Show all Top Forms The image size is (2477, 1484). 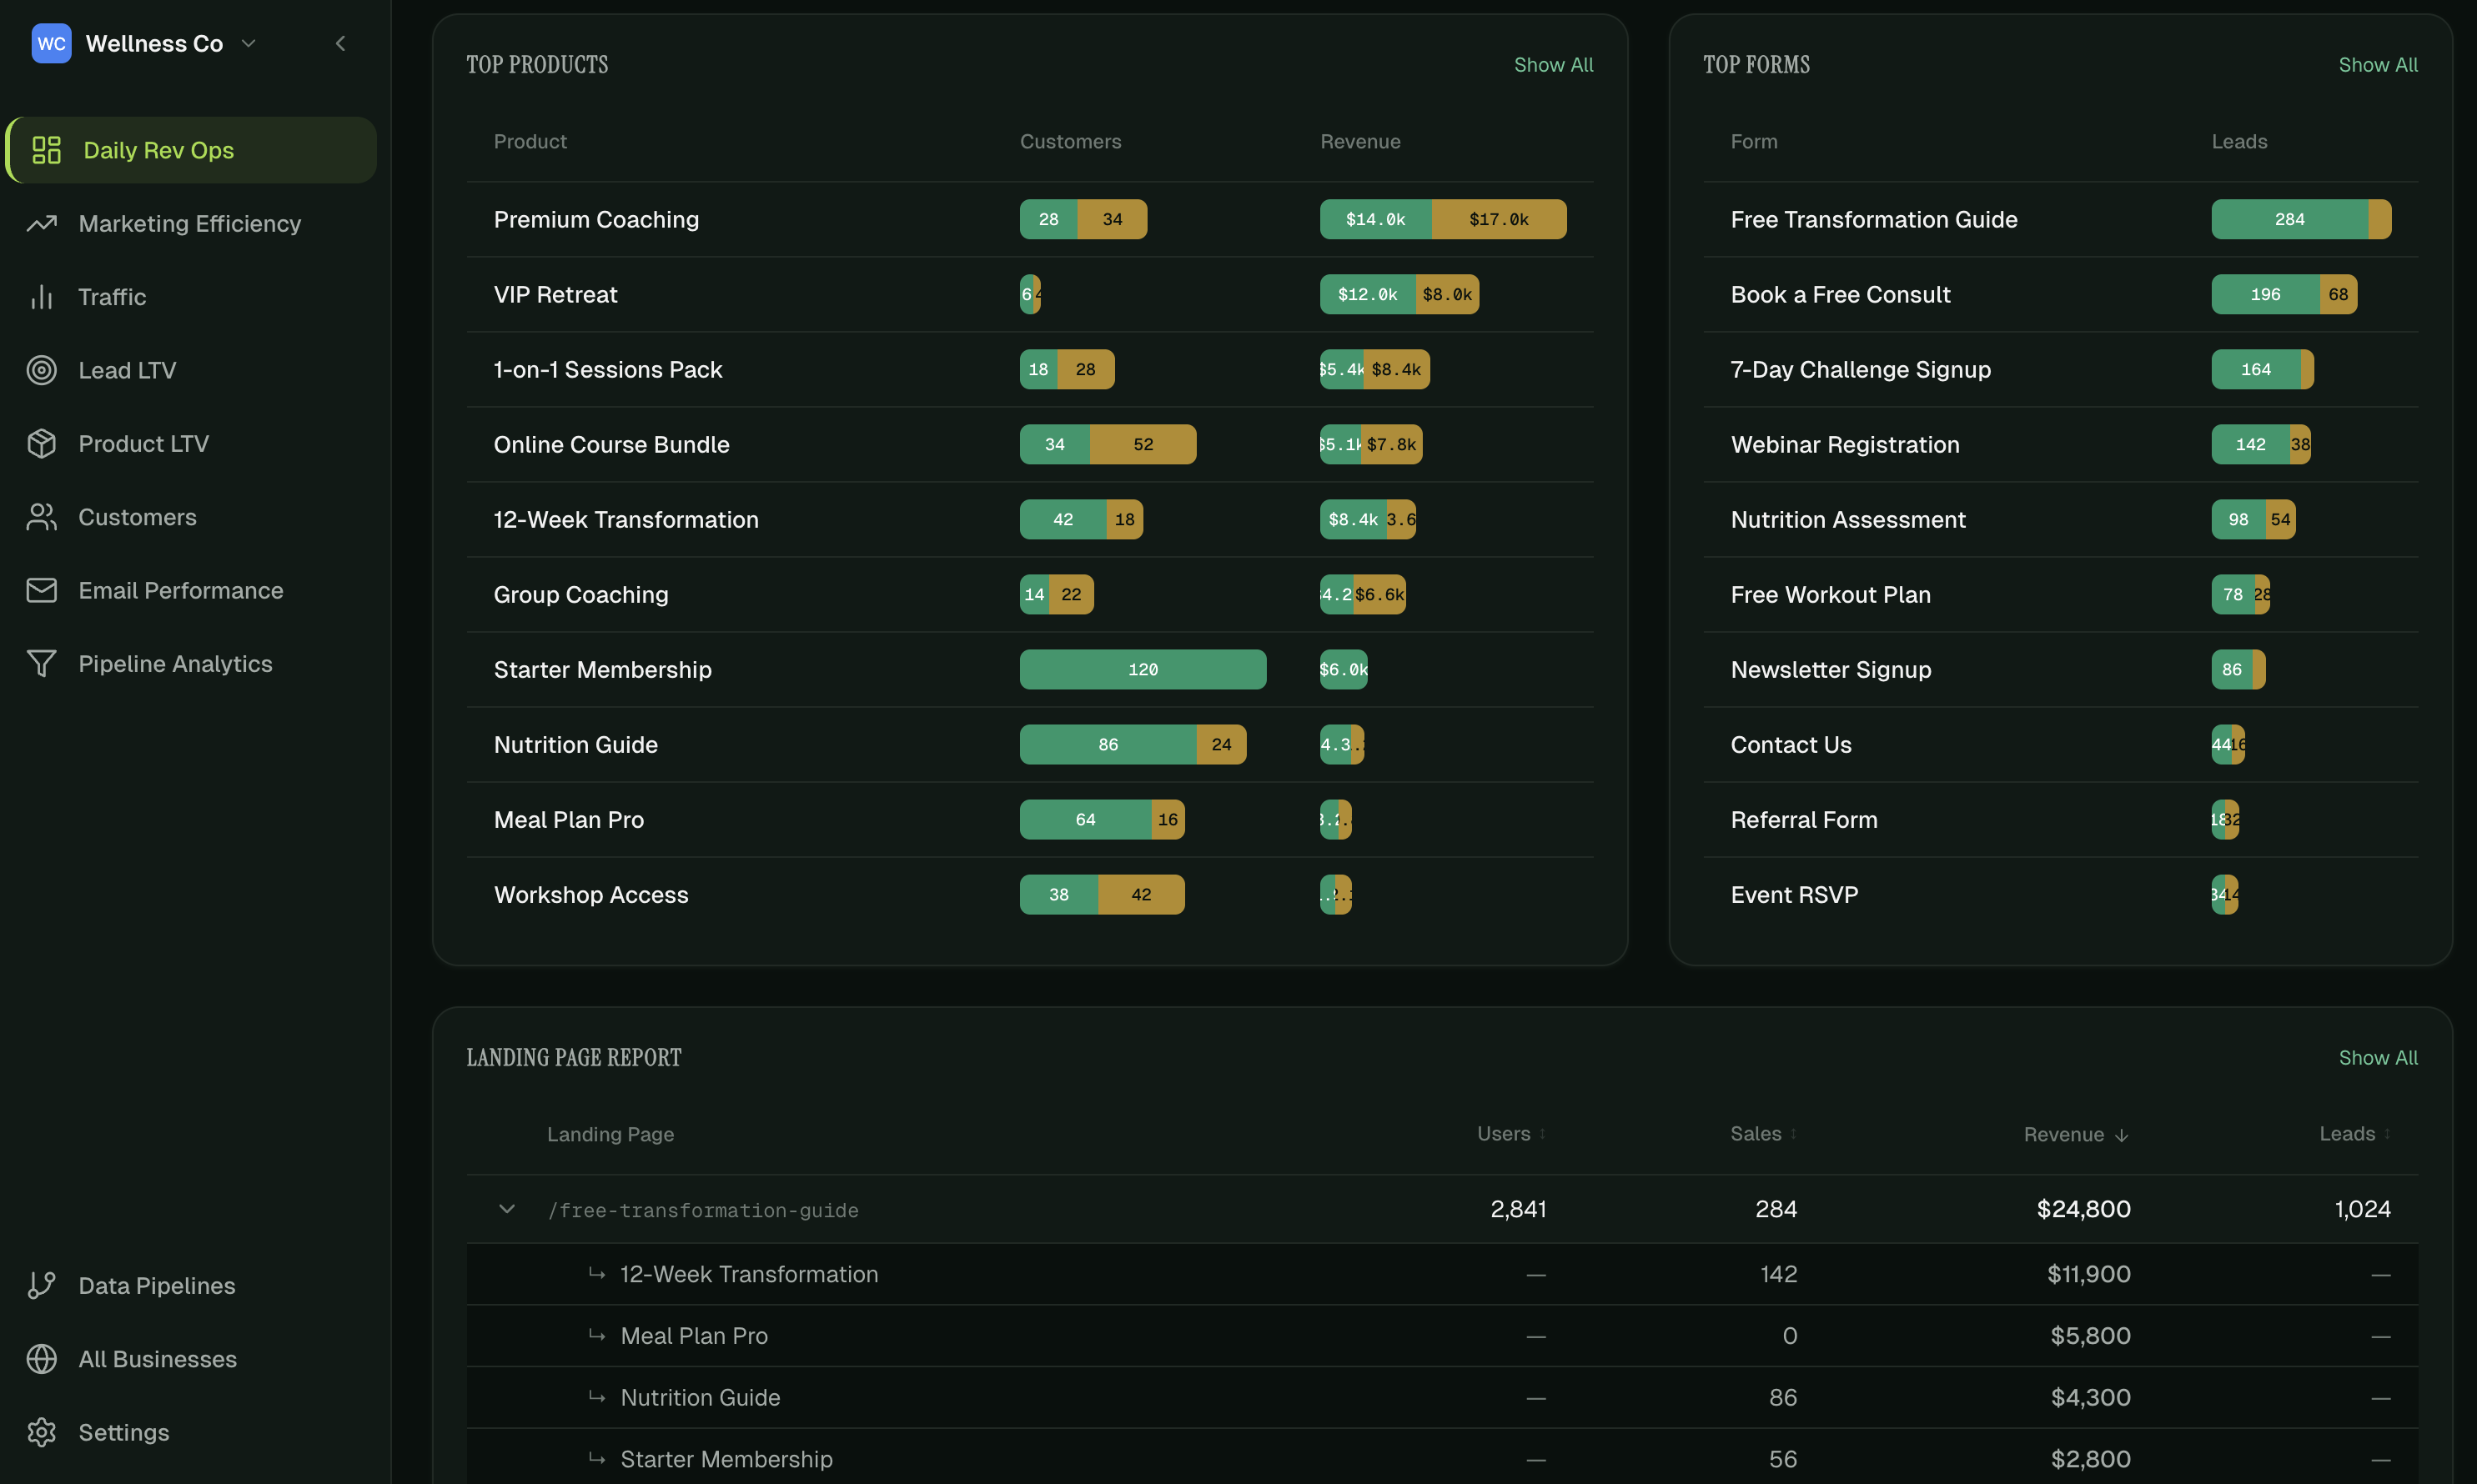[x=2378, y=65]
